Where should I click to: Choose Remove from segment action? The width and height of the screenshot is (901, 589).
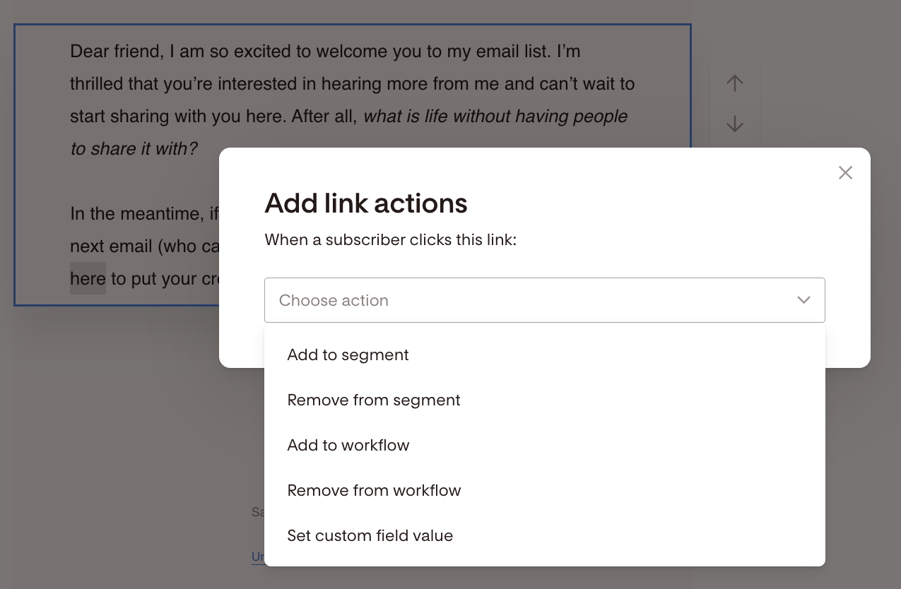point(545,400)
